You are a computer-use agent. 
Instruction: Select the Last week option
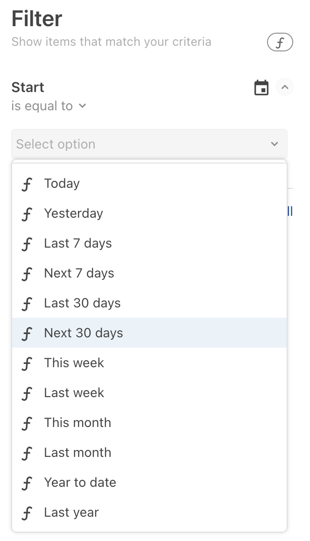point(149,392)
